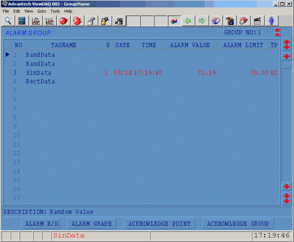Open the Tools menu
The width and height of the screenshot is (294, 242).
pos(55,11)
